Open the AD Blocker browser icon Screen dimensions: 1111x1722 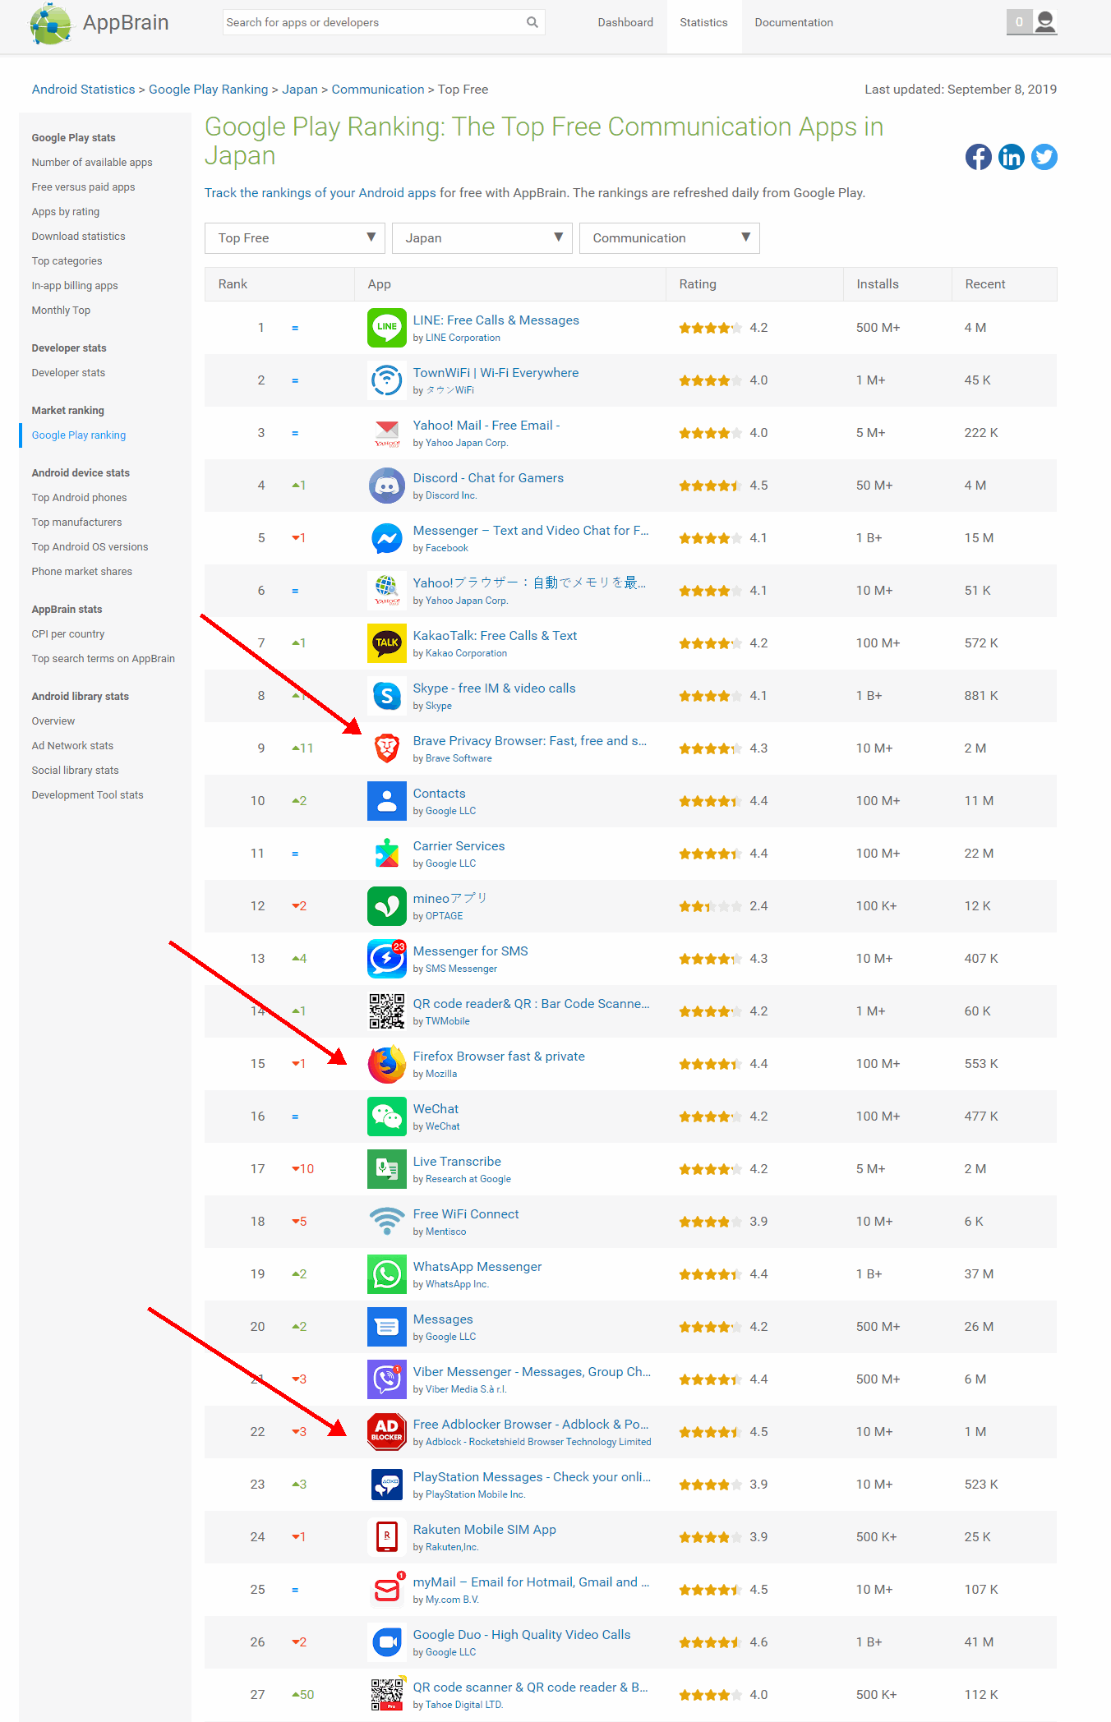[x=386, y=1432]
